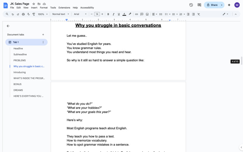Expand bulleted list options arrow
243x152 pixels.
click(177, 14)
